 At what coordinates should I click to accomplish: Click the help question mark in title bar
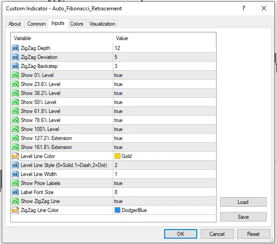point(244,8)
